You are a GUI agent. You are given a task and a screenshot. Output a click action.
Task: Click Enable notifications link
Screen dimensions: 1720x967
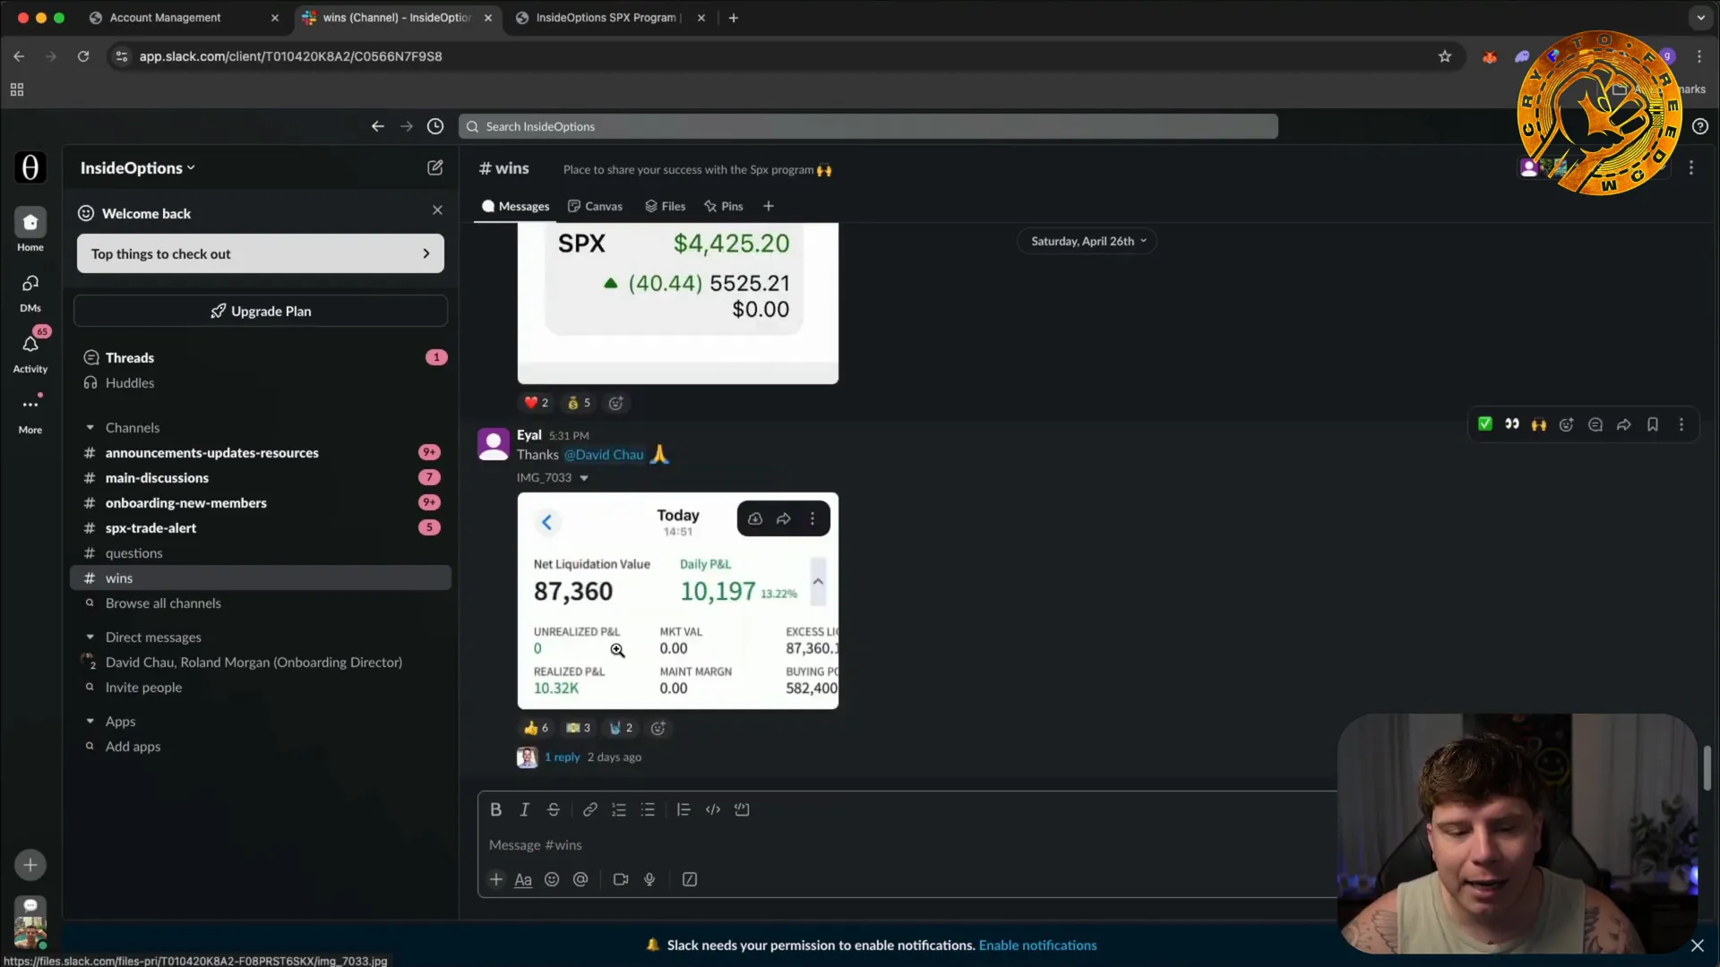coord(1037,946)
